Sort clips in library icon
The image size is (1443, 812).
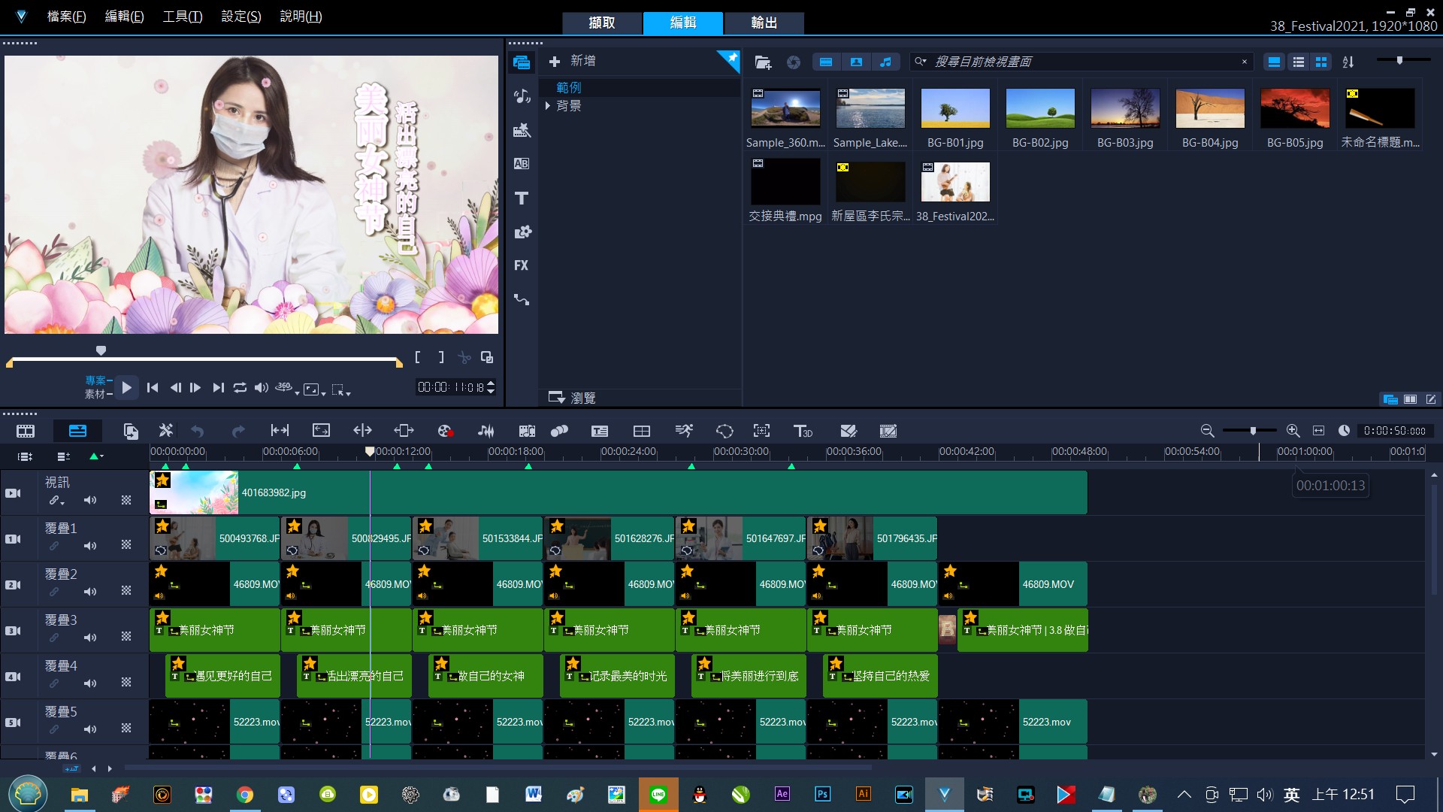pyautogui.click(x=1348, y=62)
